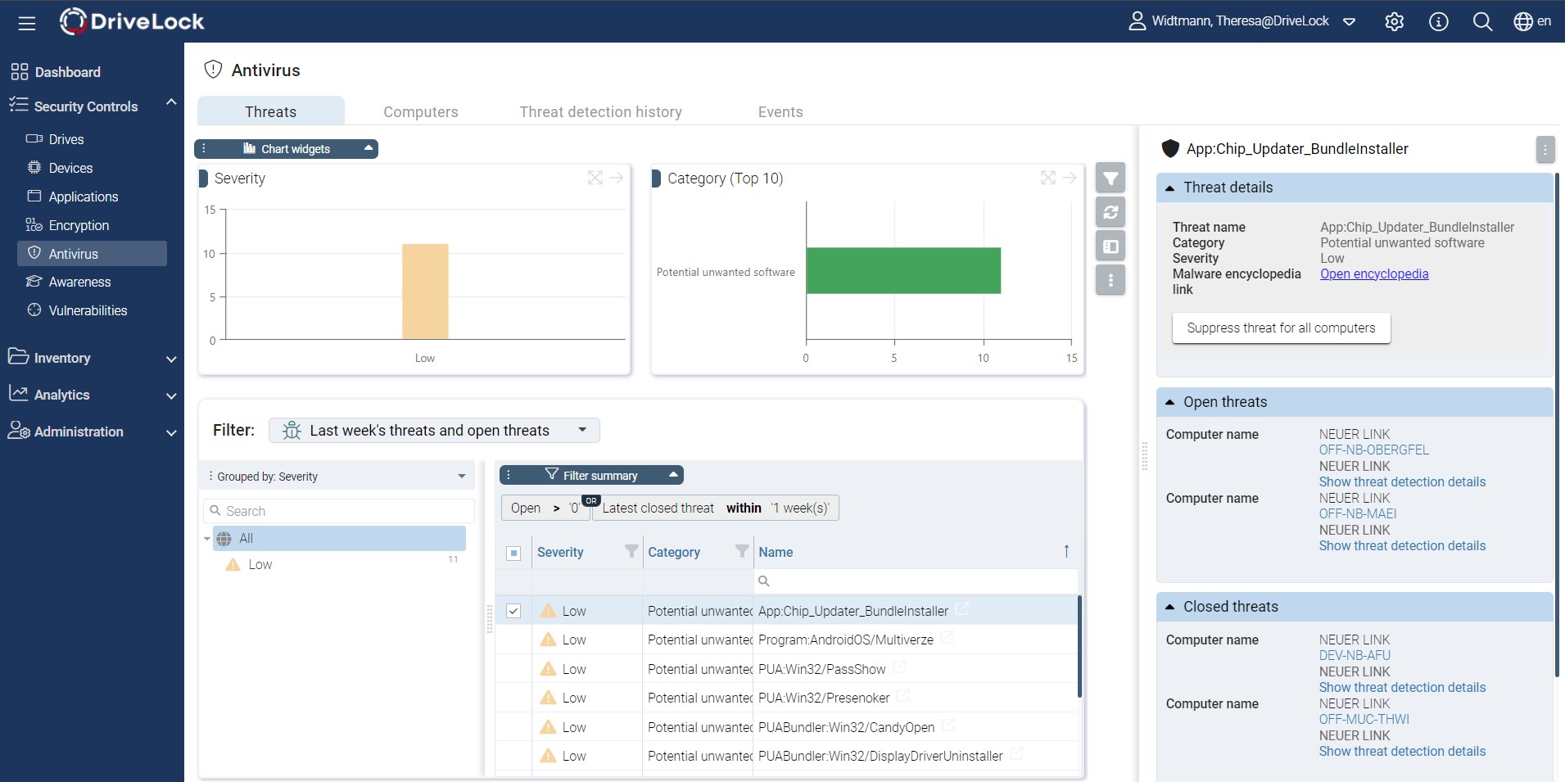This screenshot has width=1565, height=782.
Task: Go to Dashboard in the sidebar
Action: pyautogui.click(x=56, y=72)
